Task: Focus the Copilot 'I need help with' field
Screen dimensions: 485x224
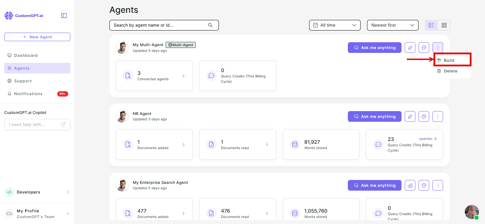Action: click(33, 125)
